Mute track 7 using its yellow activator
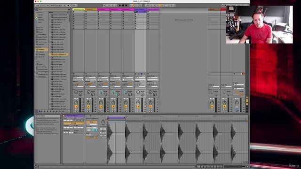Viewport: 301px width, 169px height. point(150,107)
